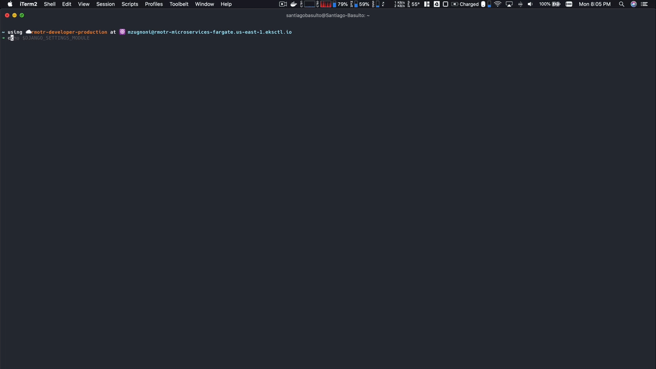This screenshot has height=369, width=656.
Task: Click the Mon 8:05 PM clock
Action: click(594, 4)
